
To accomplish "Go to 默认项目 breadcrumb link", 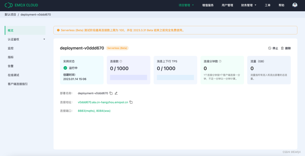I will (10, 15).
